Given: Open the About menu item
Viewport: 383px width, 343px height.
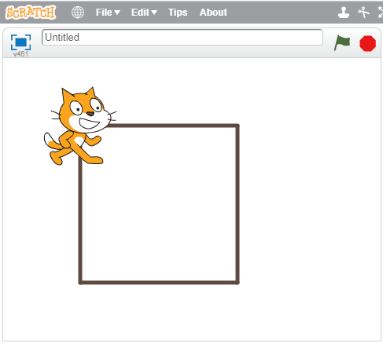Looking at the screenshot, I should point(213,13).
